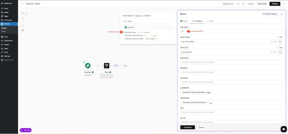Screen dimensions: 288x134
Task: Click the back arrow beside SureCart > Brevo
Action: point(22,4)
